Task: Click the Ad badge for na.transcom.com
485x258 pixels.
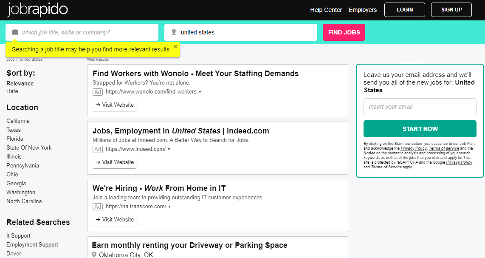Action: [98, 207]
